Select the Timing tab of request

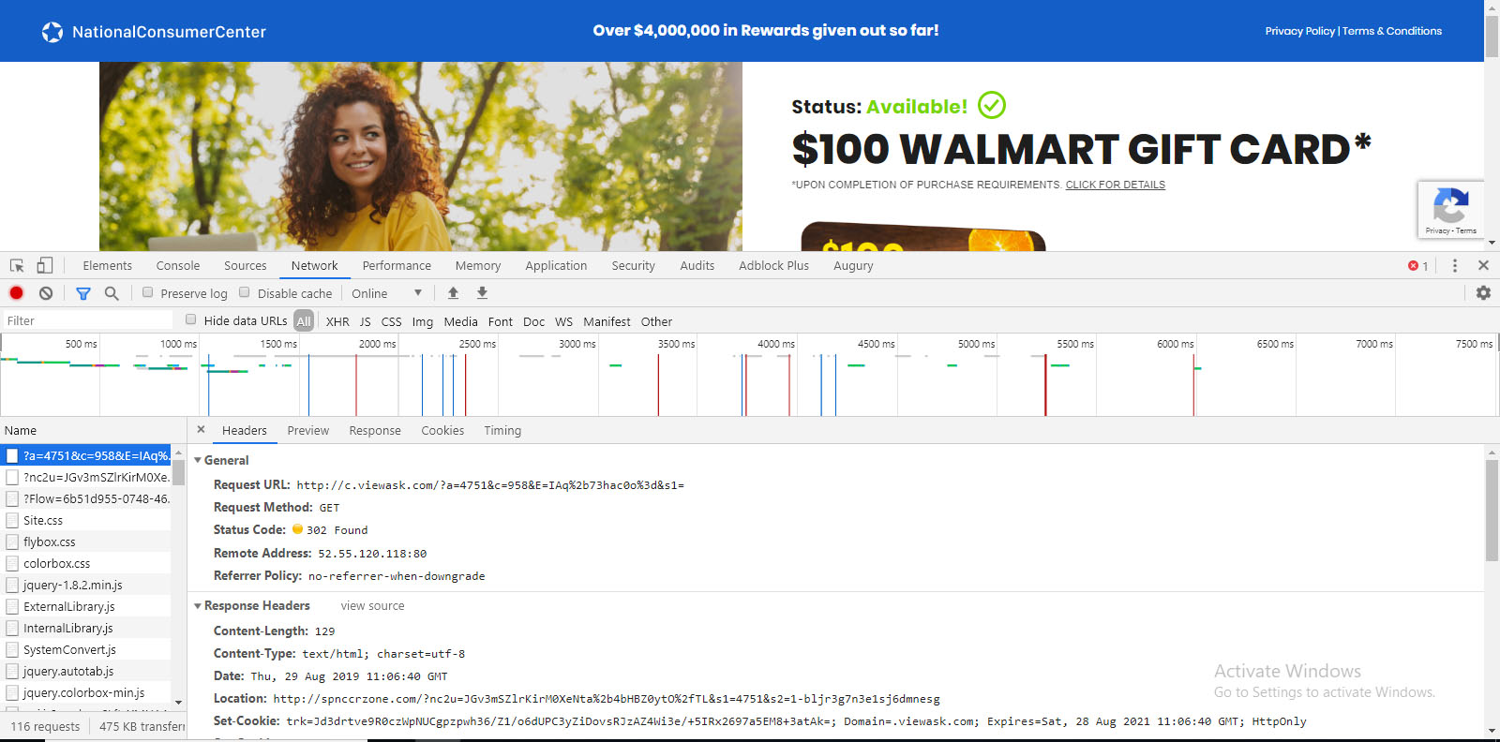502,431
